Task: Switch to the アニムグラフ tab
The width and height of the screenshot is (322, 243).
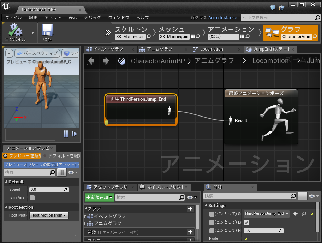Action: click(159, 49)
